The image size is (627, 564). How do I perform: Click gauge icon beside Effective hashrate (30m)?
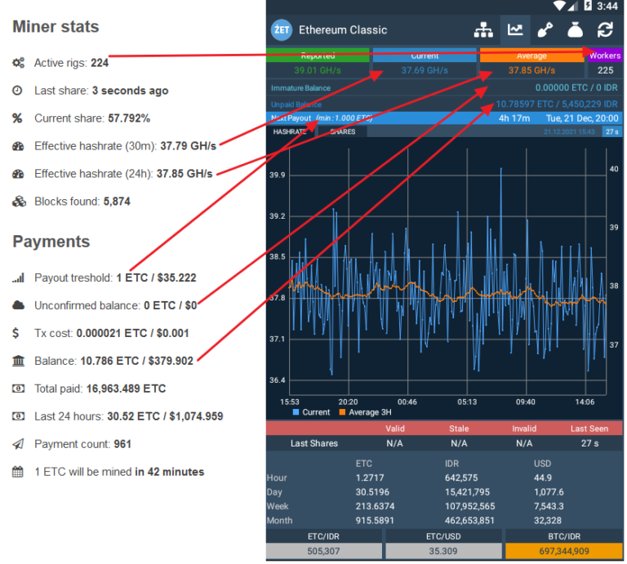point(18,146)
